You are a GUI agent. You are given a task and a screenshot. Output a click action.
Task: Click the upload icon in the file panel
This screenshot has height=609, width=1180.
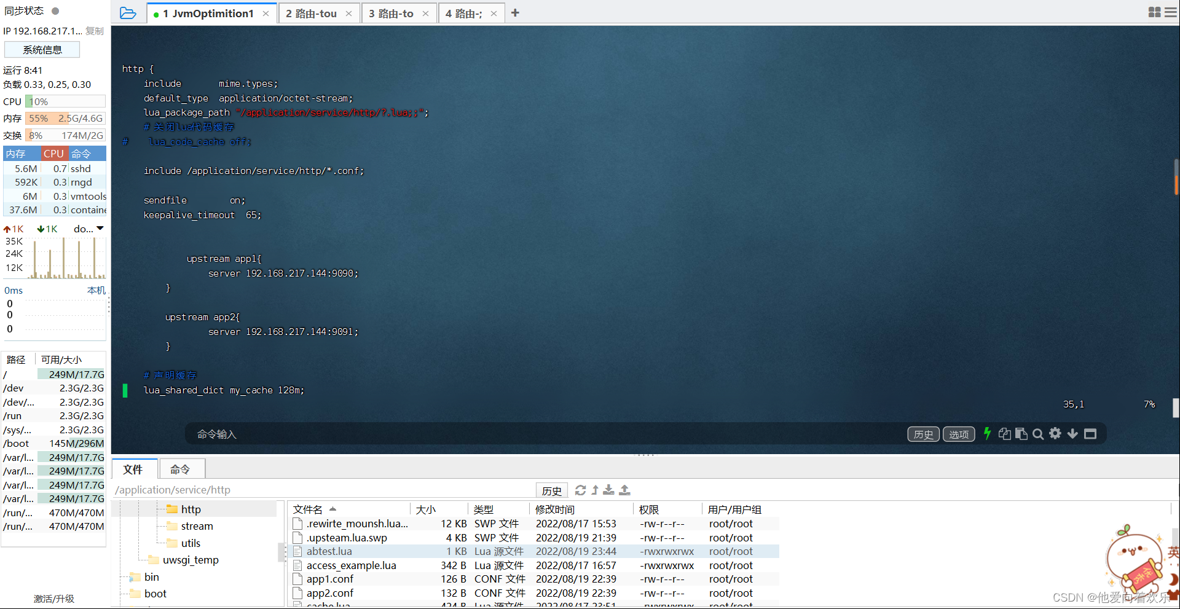pos(624,490)
